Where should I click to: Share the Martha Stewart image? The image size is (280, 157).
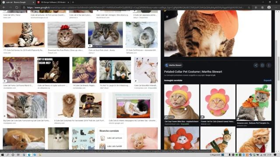click(x=255, y=65)
